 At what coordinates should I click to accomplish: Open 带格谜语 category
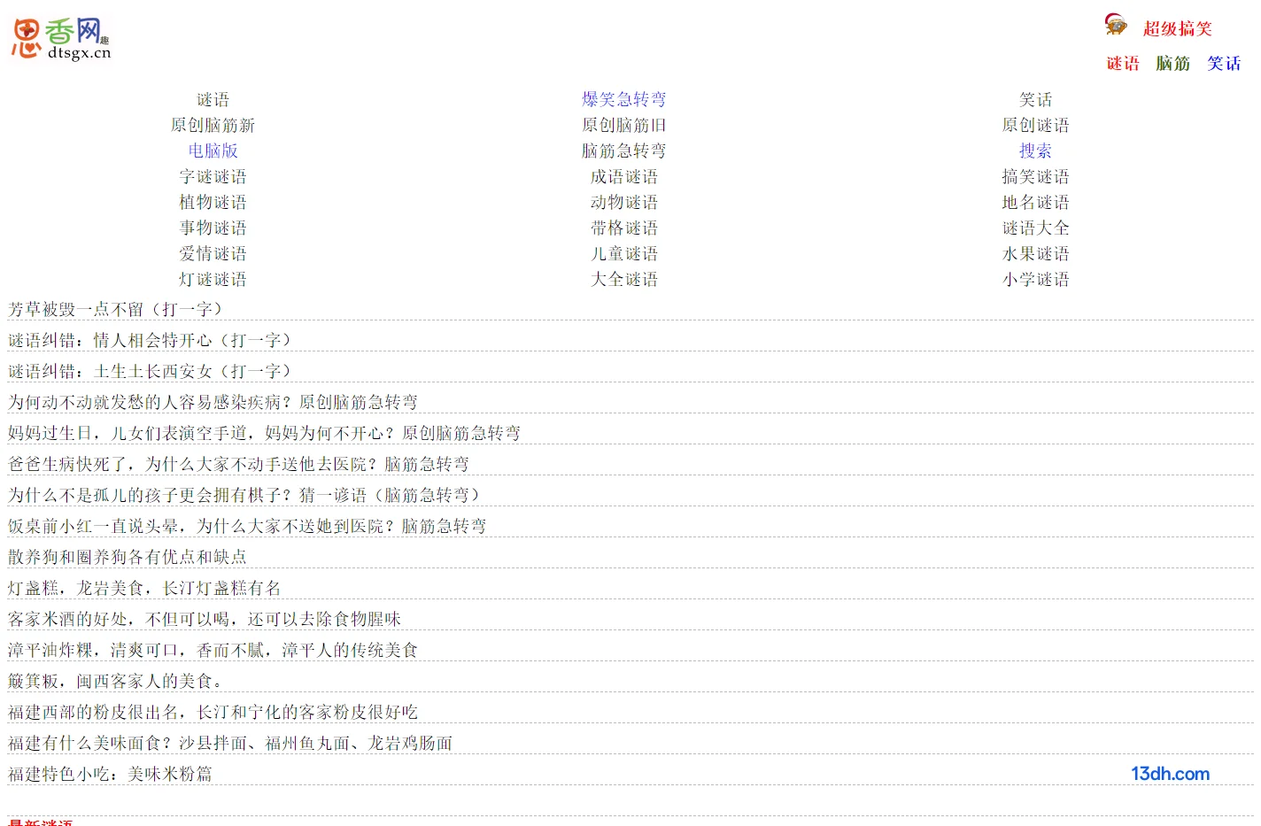click(623, 228)
